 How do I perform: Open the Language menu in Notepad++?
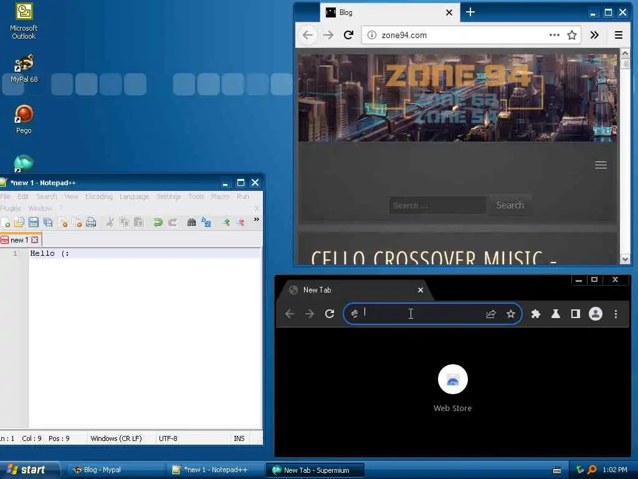(135, 196)
